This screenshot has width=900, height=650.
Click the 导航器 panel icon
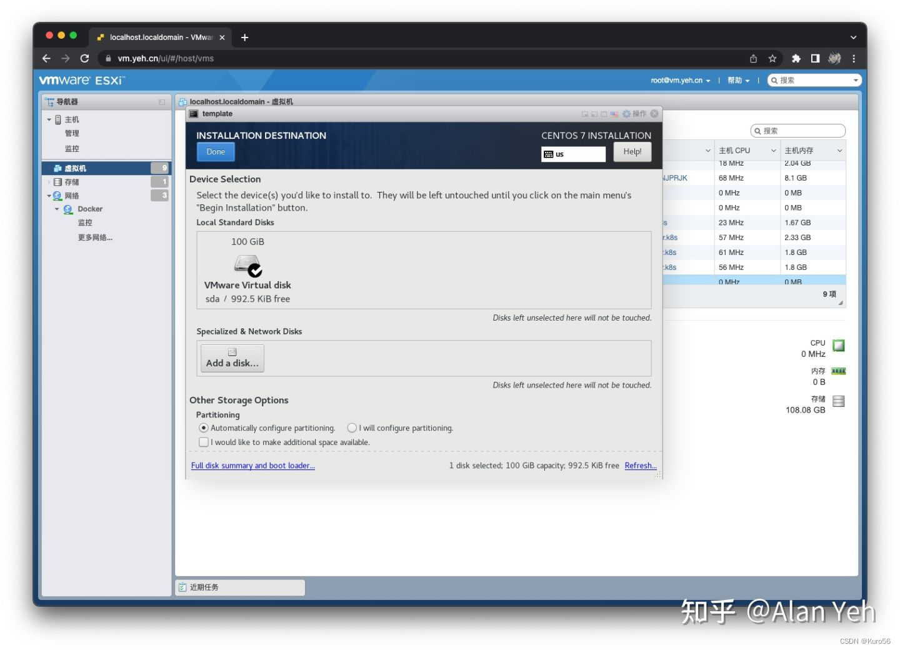coord(49,101)
